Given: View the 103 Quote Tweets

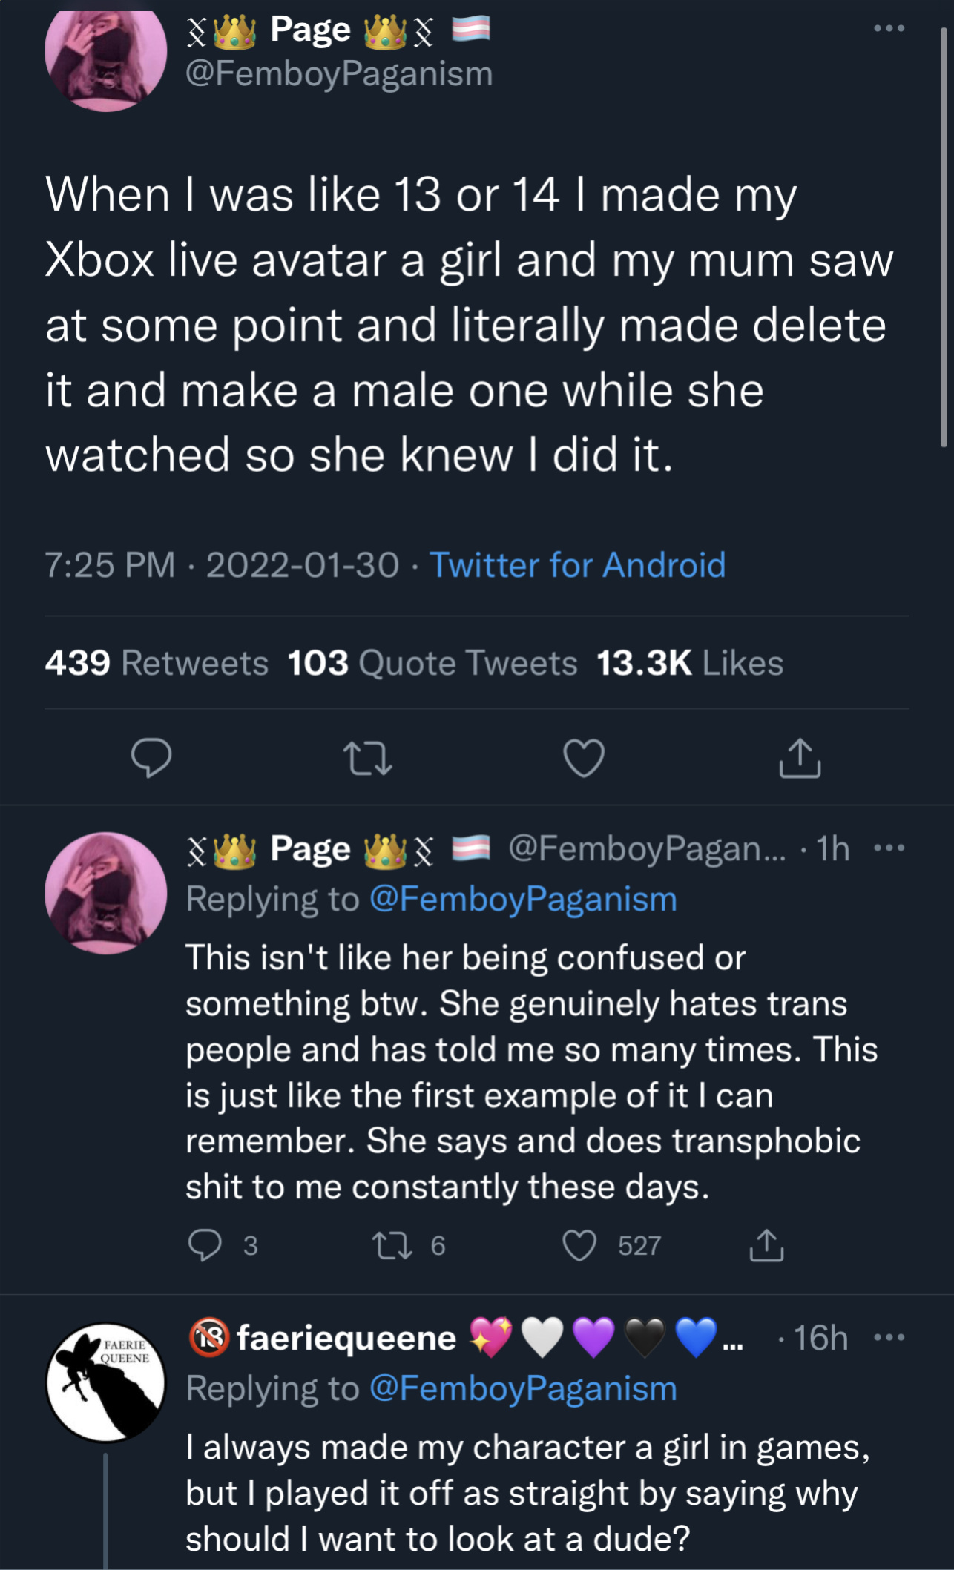Looking at the screenshot, I should [x=432, y=662].
